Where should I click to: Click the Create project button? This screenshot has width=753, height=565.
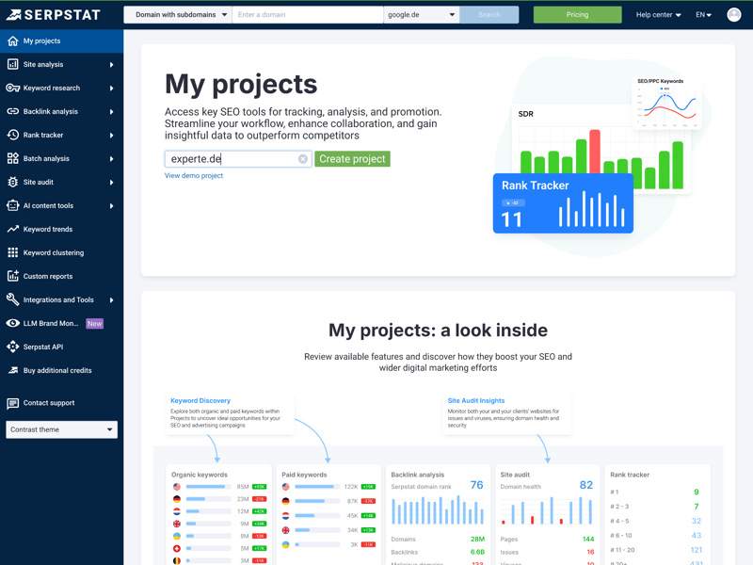(x=352, y=159)
